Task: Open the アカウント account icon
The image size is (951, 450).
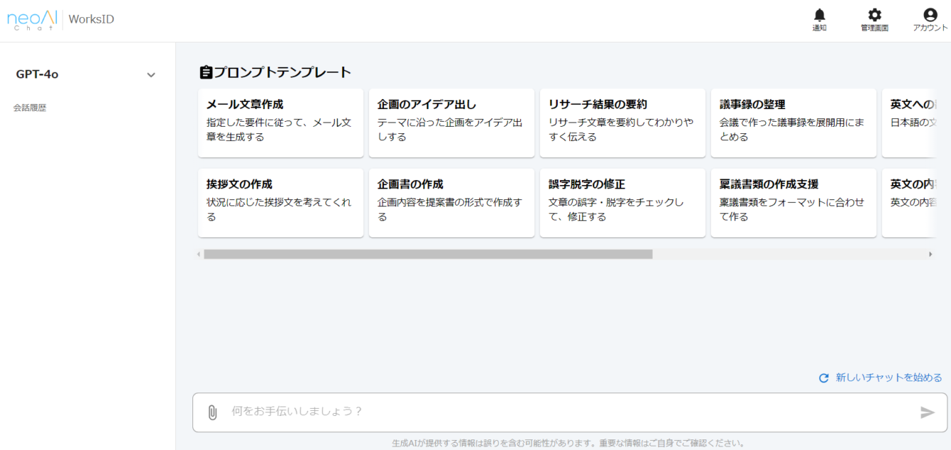Action: click(929, 14)
